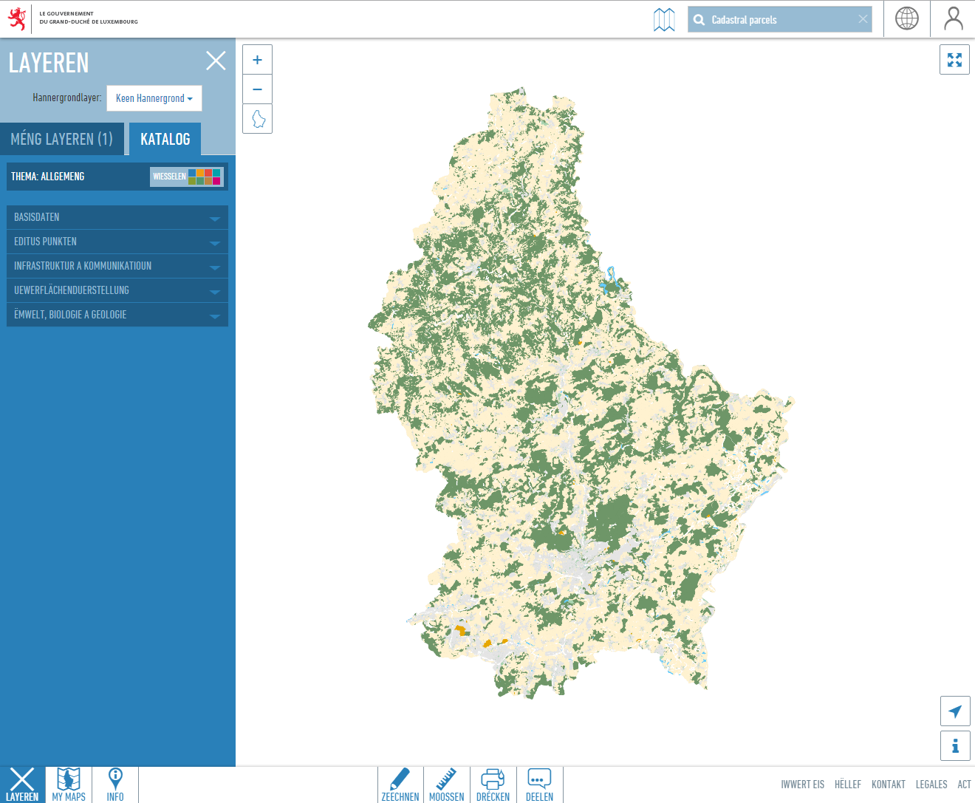
Task: Open the DEELEN sharing options
Action: [x=539, y=784]
